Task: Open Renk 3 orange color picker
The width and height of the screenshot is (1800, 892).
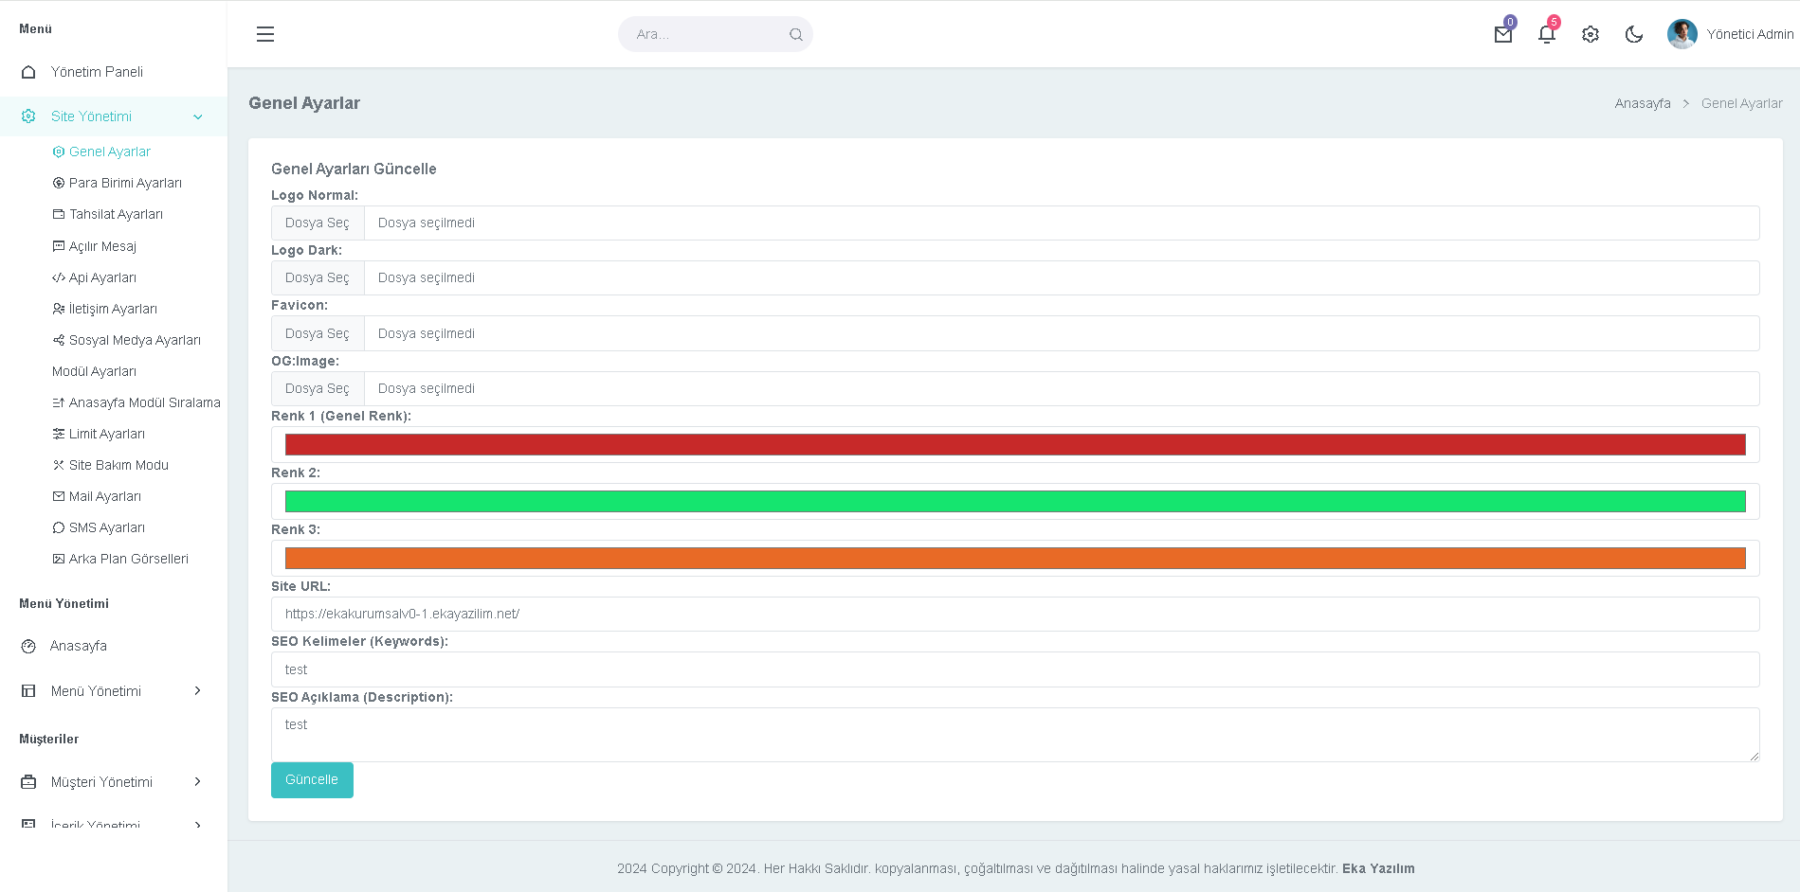Action: pos(1015,559)
